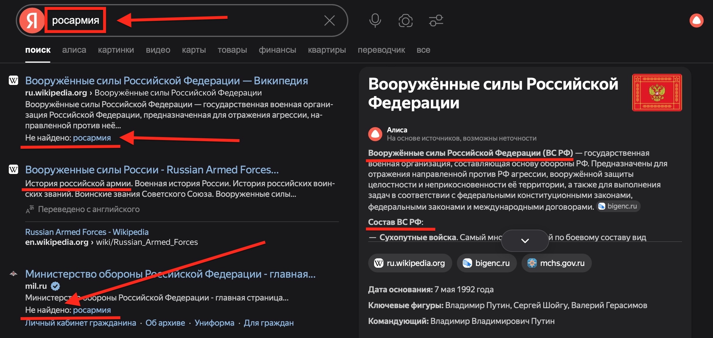Click the mchs.gov.ru source chip
Image resolution: width=713 pixels, height=338 pixels.
556,263
